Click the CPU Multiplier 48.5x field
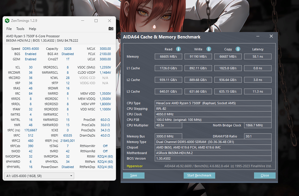Viewport: 299px width, 196px height. pyautogui.click(x=168, y=125)
